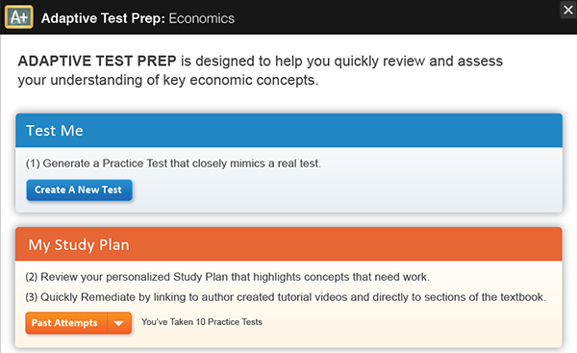Click the Create A New Test button
This screenshot has height=353, width=577.
[79, 189]
